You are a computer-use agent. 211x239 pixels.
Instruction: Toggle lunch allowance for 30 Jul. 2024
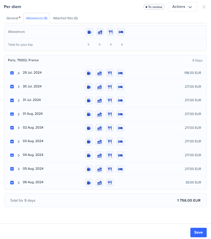pos(99,87)
